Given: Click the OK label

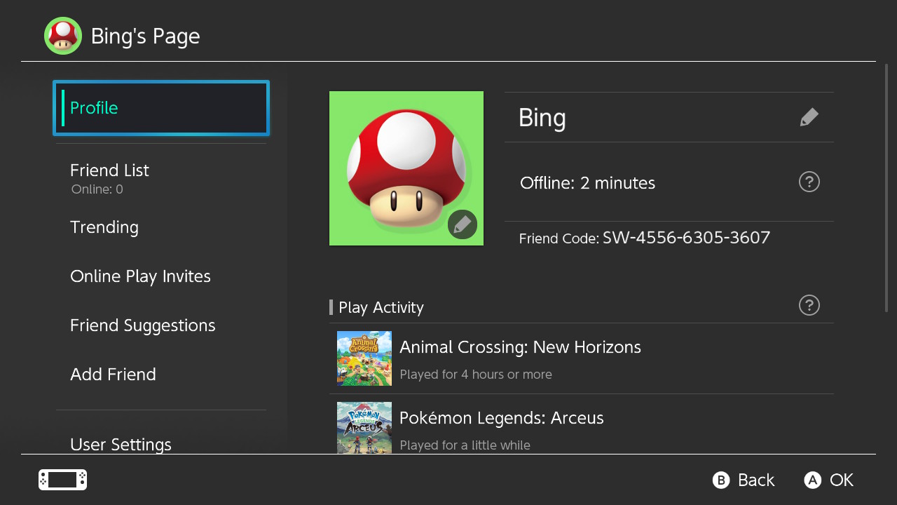Looking at the screenshot, I should click(842, 480).
